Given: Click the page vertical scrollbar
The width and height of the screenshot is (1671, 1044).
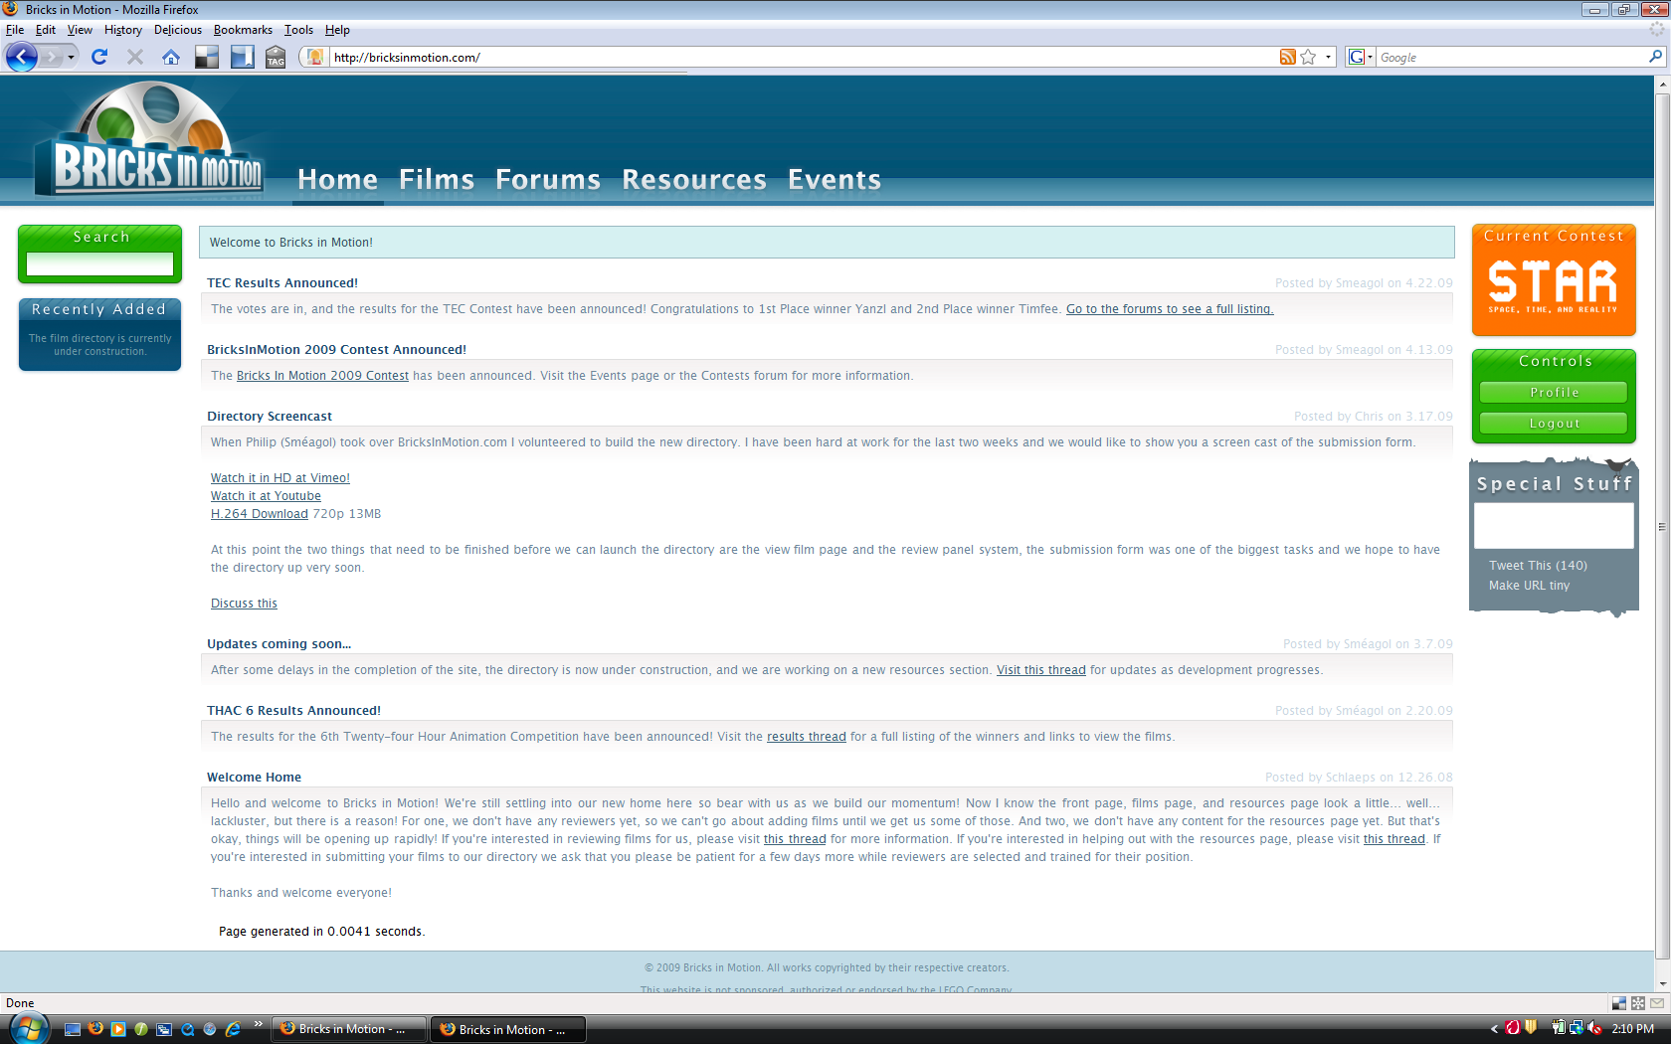Looking at the screenshot, I should 1662,527.
